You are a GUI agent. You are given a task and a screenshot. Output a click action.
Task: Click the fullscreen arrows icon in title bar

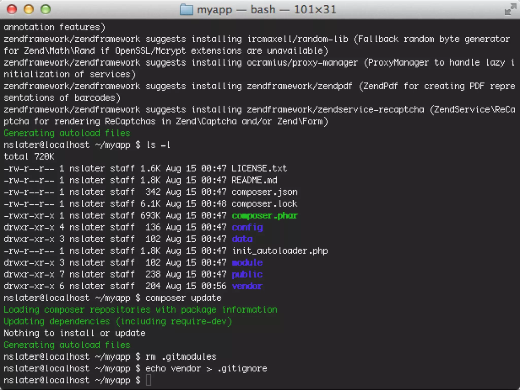coord(510,10)
